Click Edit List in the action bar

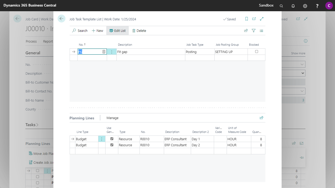(118, 31)
